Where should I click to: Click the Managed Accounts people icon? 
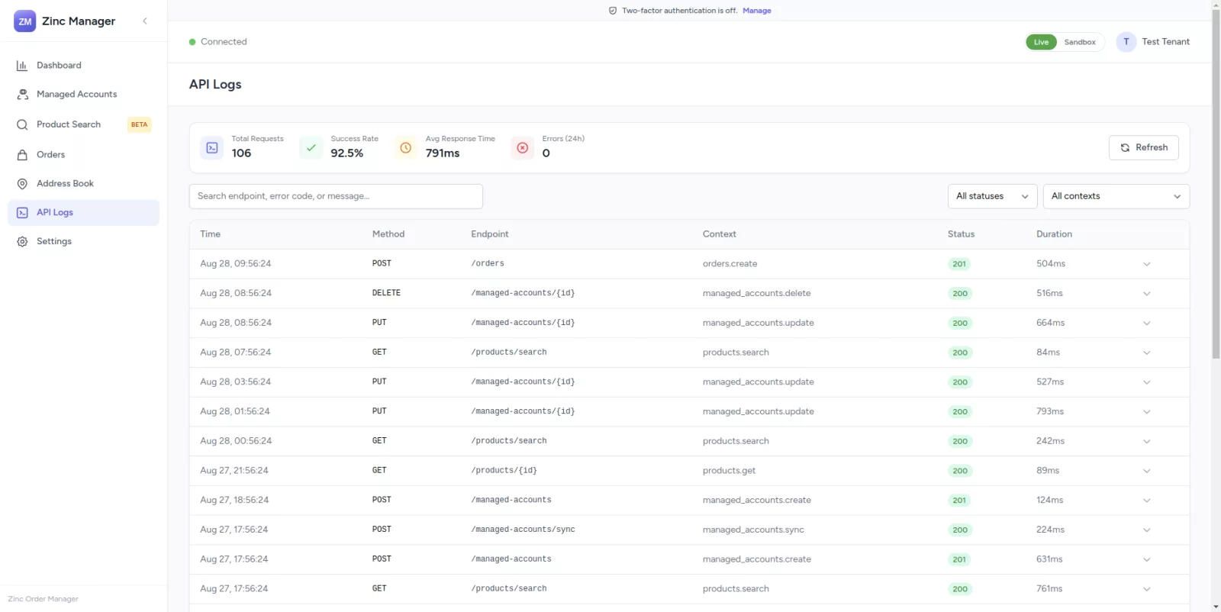[22, 95]
